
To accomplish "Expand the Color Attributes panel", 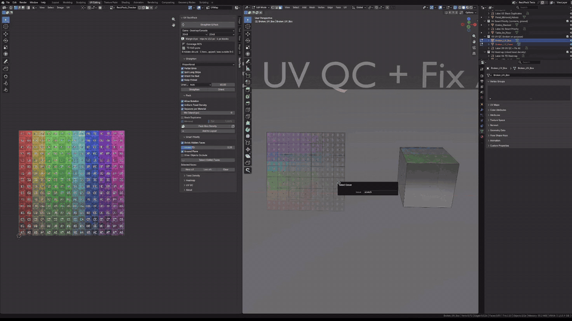I will coord(497,110).
